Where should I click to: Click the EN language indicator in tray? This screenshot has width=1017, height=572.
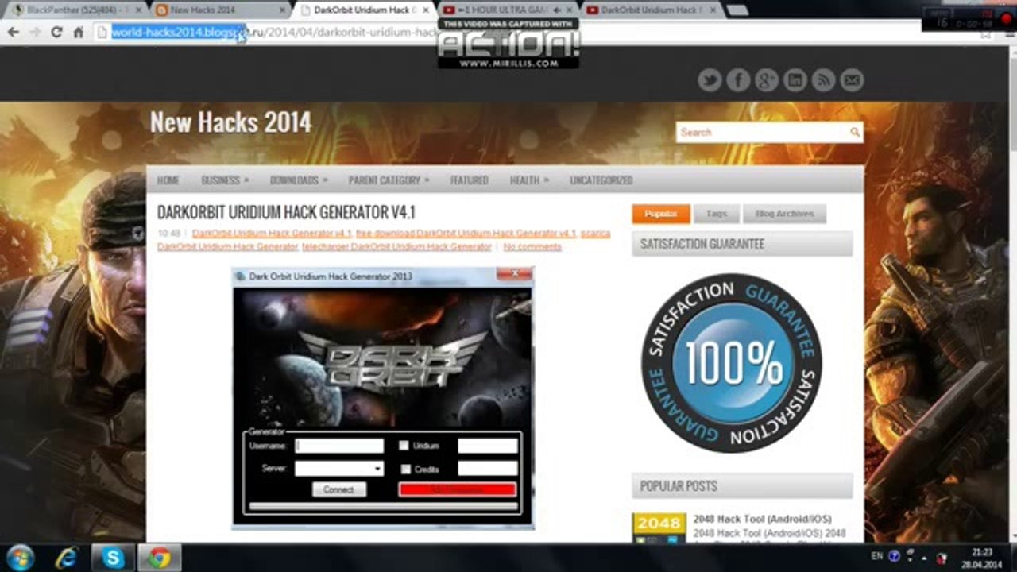coord(877,556)
